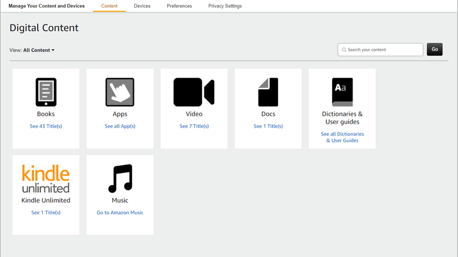Viewport: 458px width, 257px height.
Task: Switch to the Devices tab
Action: coord(142,6)
